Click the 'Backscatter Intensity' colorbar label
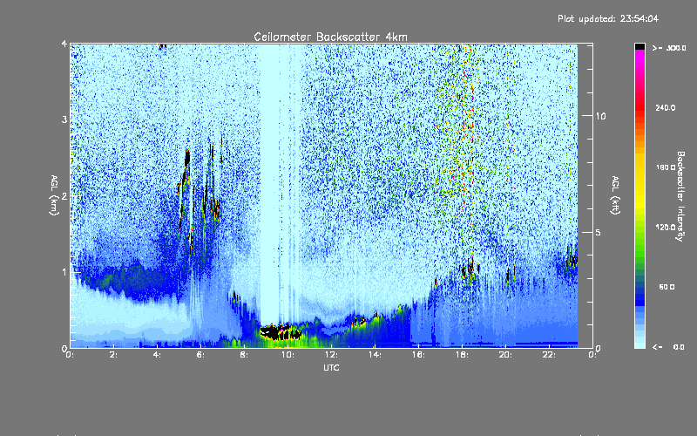The height and width of the screenshot is (436, 697). pos(680,196)
